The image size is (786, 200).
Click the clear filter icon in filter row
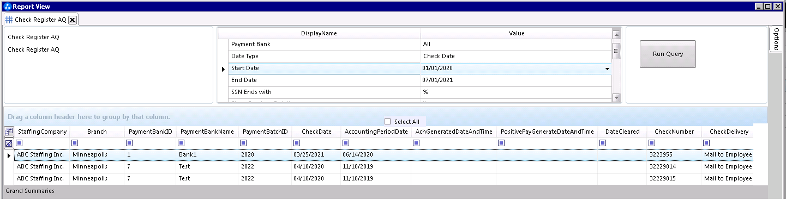(9, 143)
